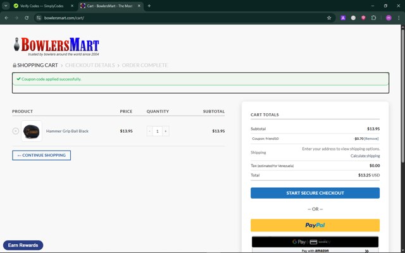Click the 'Coupon: friend10' label
The height and width of the screenshot is (253, 405).
click(x=265, y=139)
